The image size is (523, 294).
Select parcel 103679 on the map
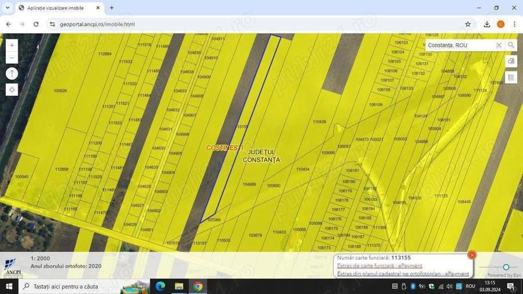pyautogui.click(x=255, y=235)
